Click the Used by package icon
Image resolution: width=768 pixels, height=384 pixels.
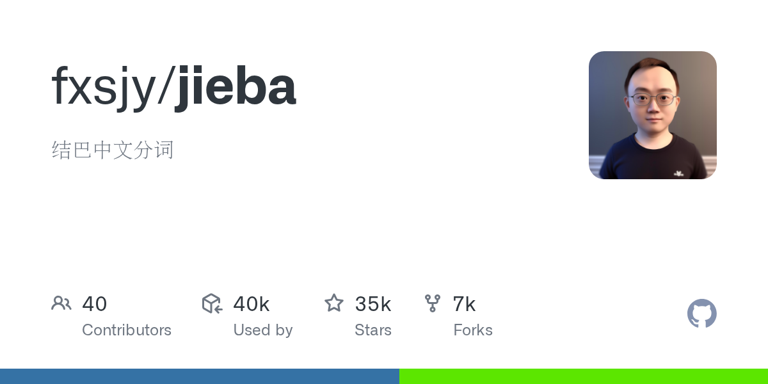pos(212,303)
